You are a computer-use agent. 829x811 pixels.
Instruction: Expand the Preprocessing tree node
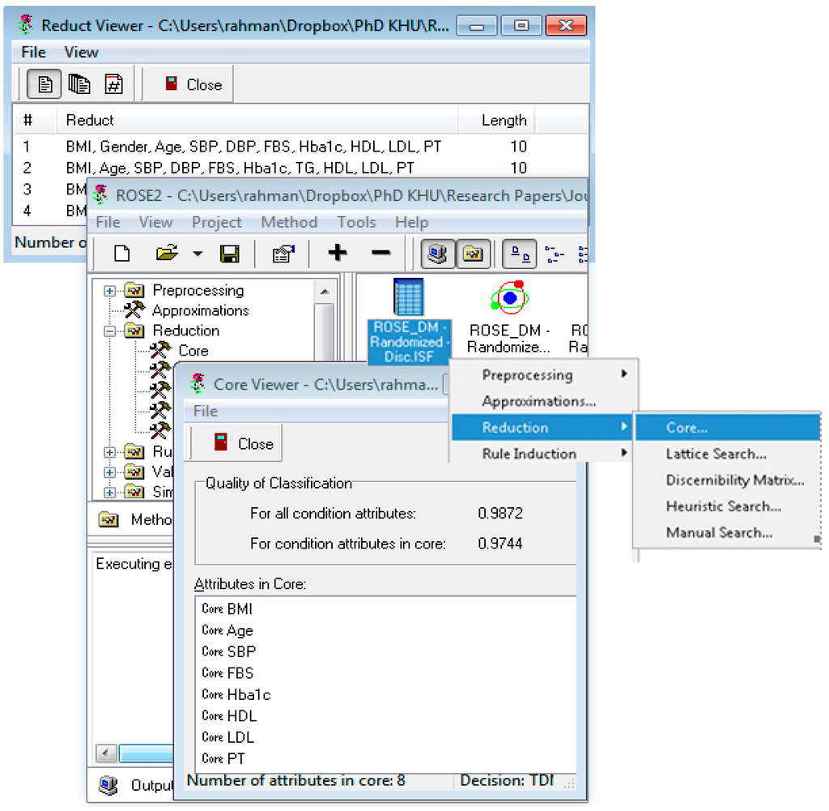pyautogui.click(x=110, y=291)
